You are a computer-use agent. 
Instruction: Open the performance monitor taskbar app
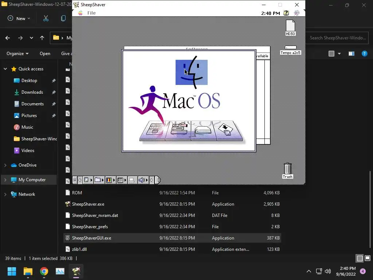(60, 271)
